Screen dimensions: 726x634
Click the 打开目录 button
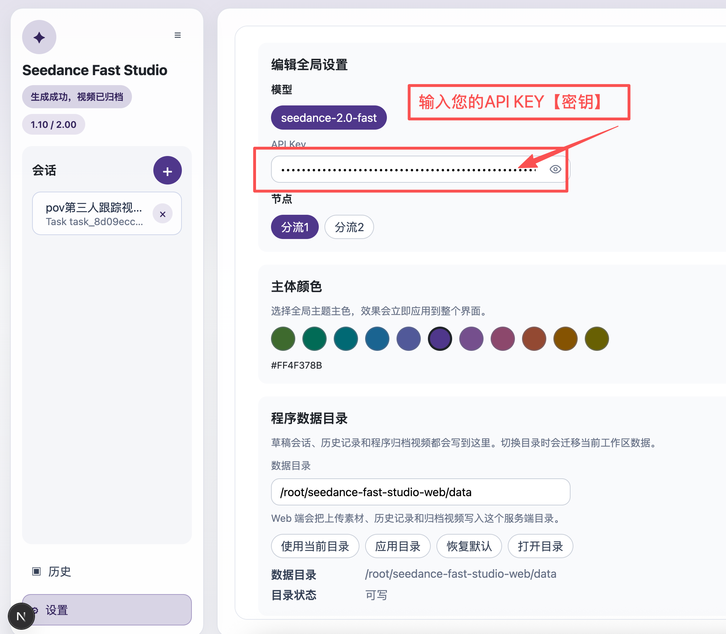(x=541, y=546)
